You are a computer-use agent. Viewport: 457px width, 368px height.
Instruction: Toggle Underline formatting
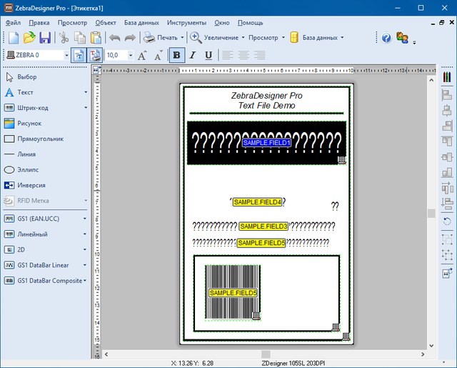click(208, 55)
